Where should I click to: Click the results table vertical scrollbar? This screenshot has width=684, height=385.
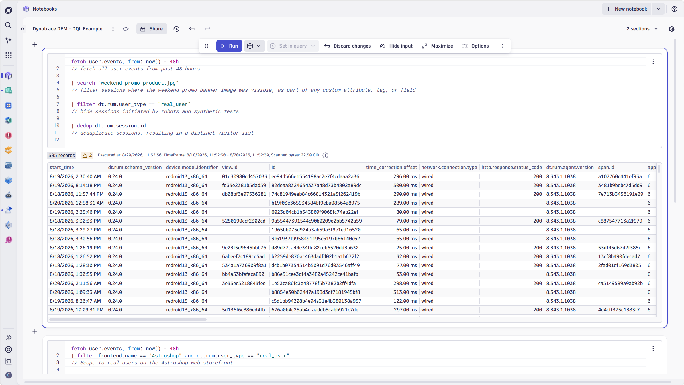coord(659,169)
